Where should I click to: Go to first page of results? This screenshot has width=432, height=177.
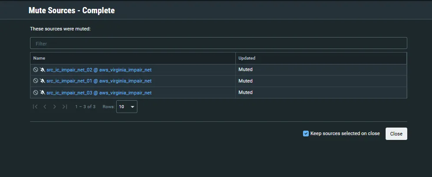pyautogui.click(x=35, y=106)
